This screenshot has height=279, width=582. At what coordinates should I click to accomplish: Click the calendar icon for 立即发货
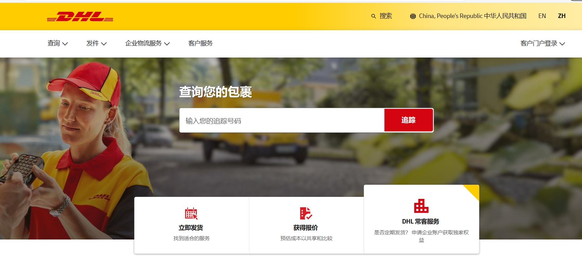[191, 213]
